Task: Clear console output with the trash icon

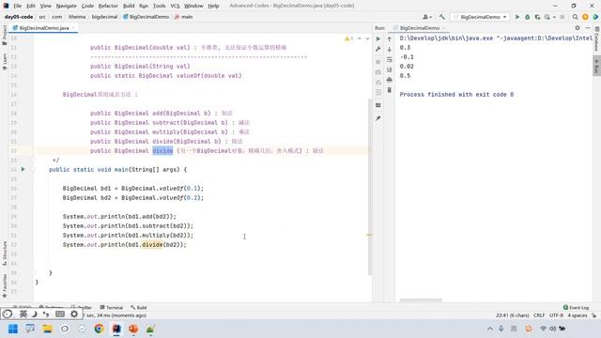Action: [390, 90]
